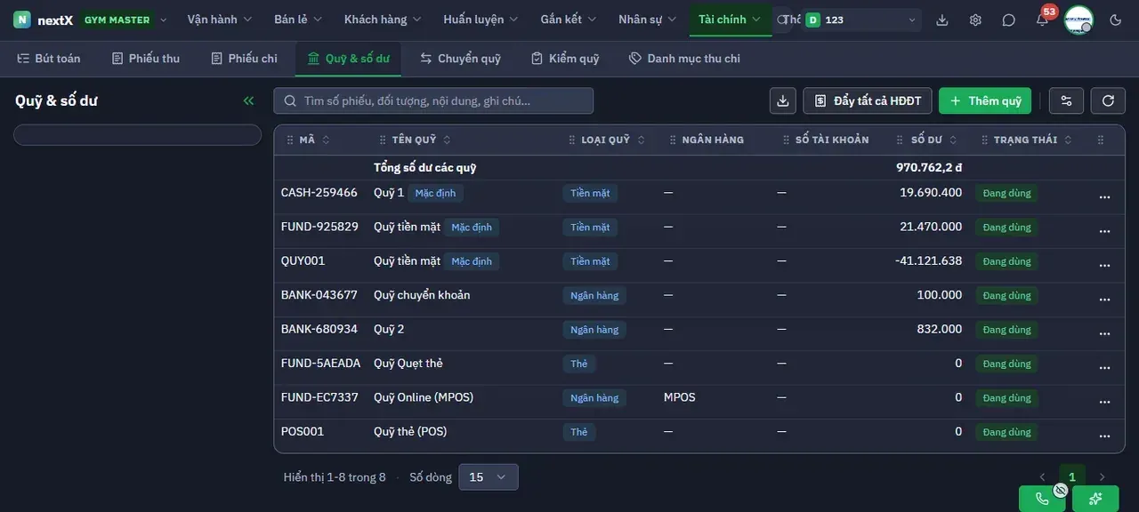Open row actions for BANK-043677
The width and height of the screenshot is (1139, 512).
[x=1104, y=300]
